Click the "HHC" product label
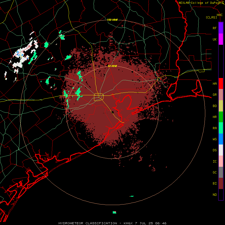This screenshot has width=225, height=225. [219, 15]
